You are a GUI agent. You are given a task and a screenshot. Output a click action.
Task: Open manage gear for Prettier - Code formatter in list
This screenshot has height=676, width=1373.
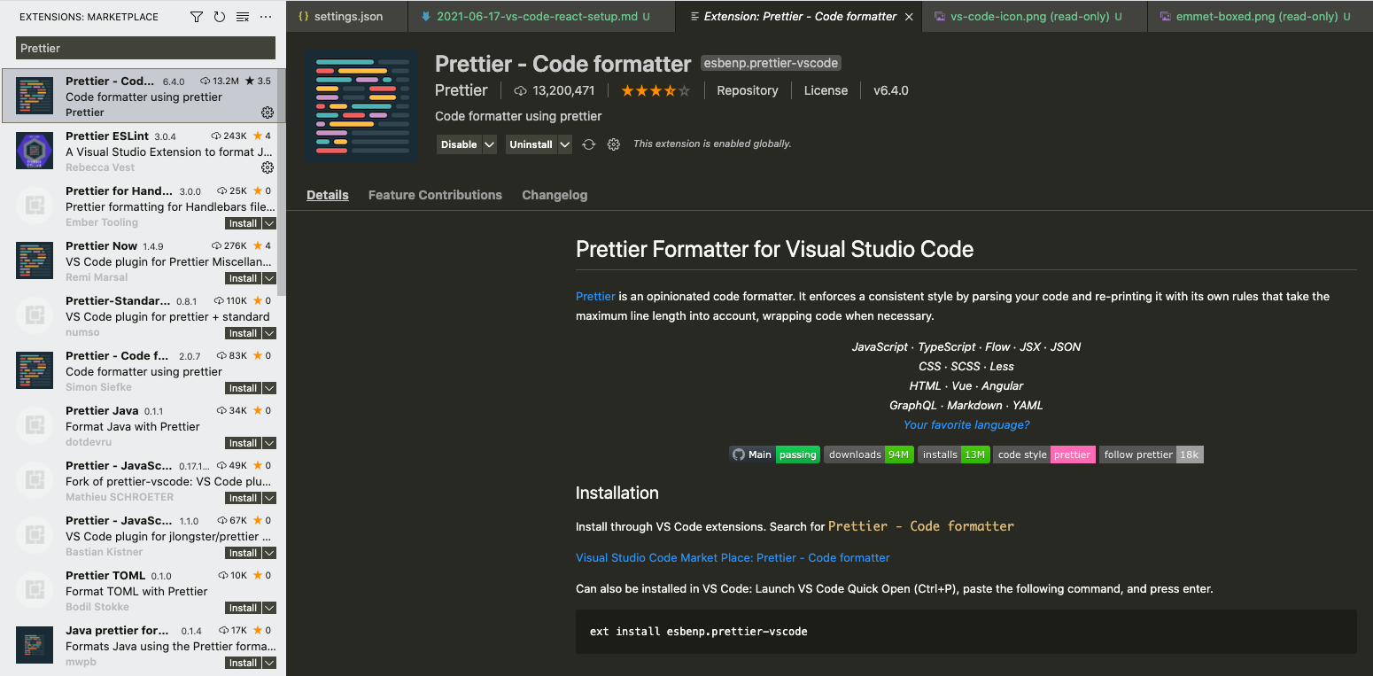pyautogui.click(x=268, y=113)
